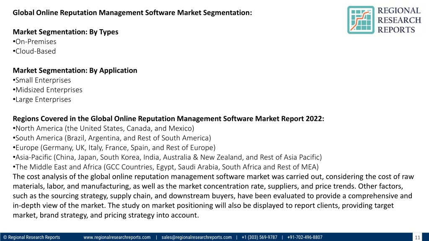Click the 'On-Premises' bullet item

(34, 41)
